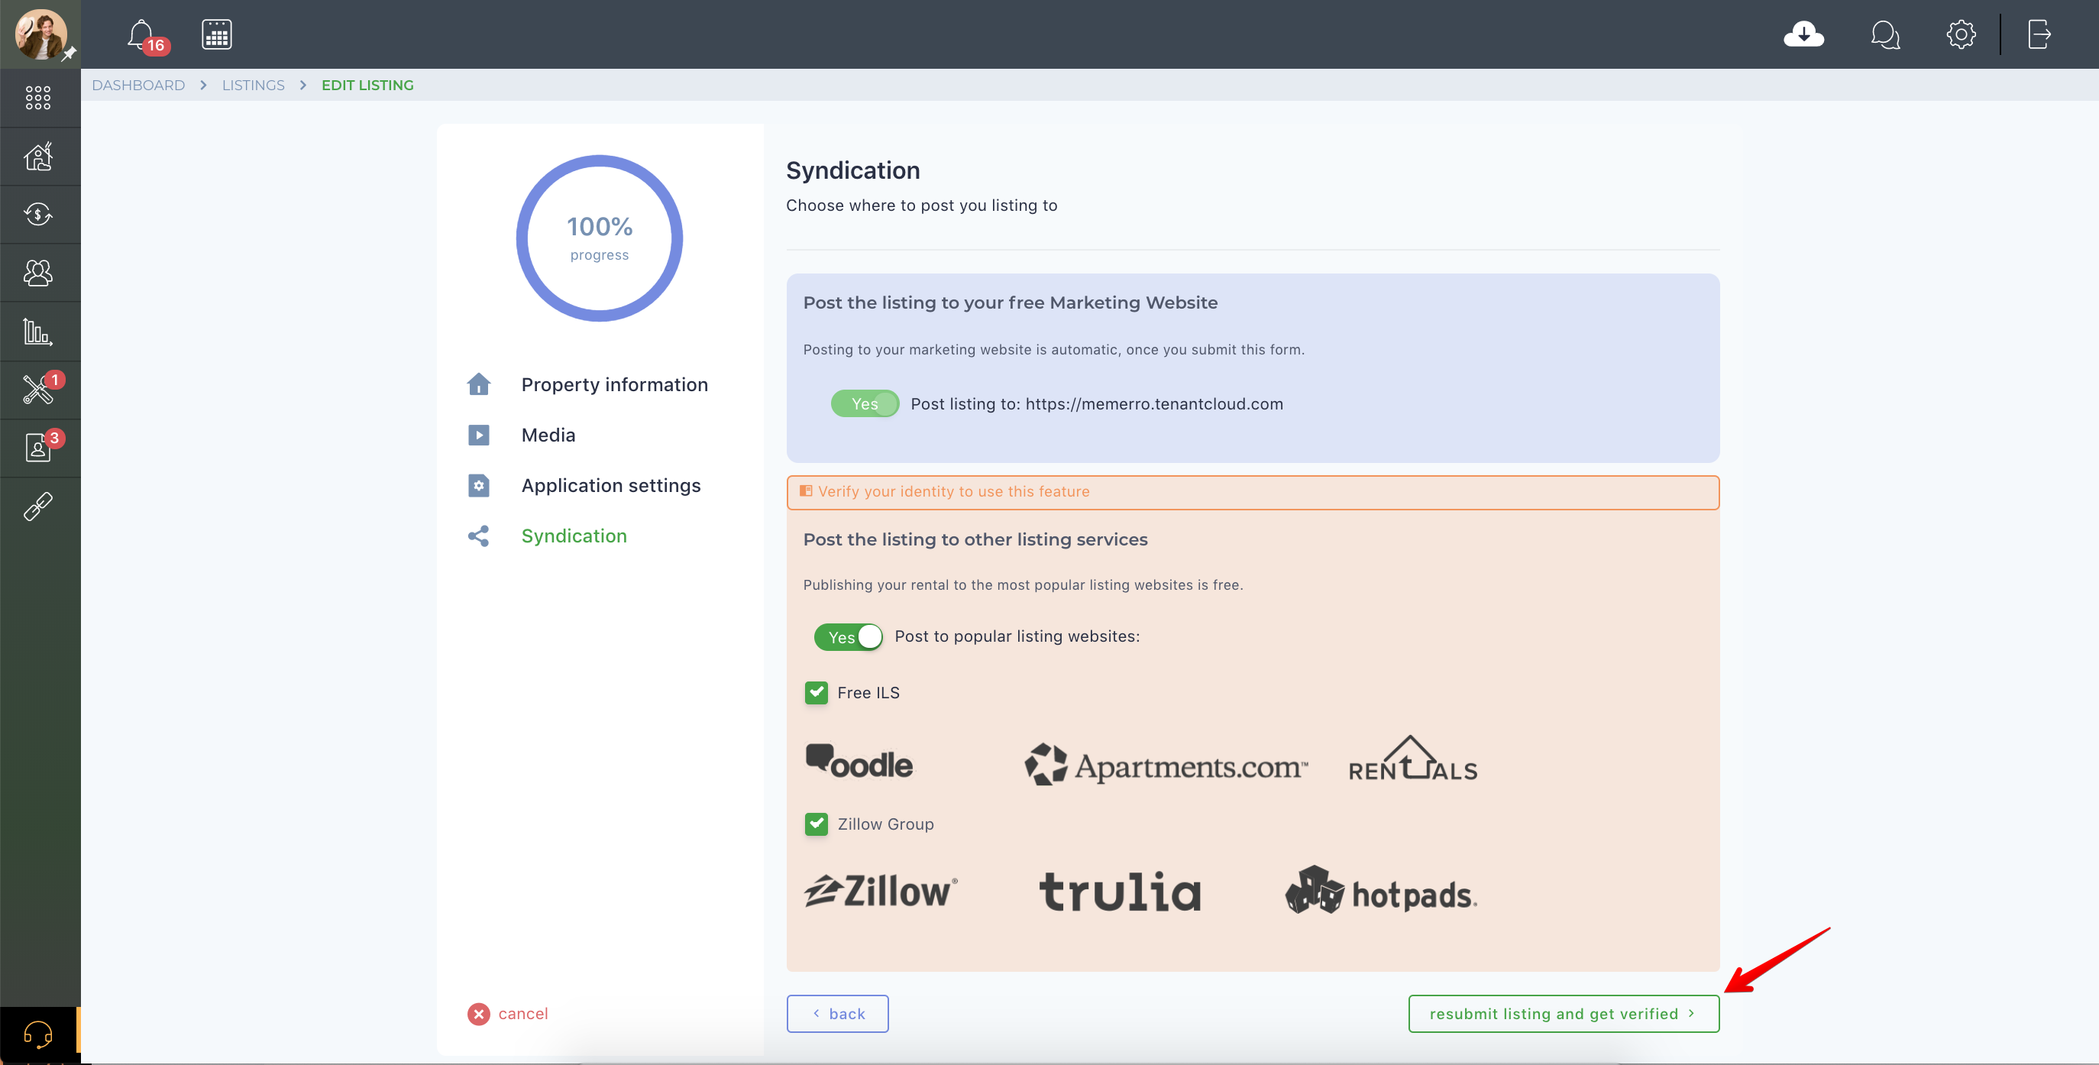Toggle the marketing website Yes switch
This screenshot has width=2099, height=1065.
click(x=865, y=403)
